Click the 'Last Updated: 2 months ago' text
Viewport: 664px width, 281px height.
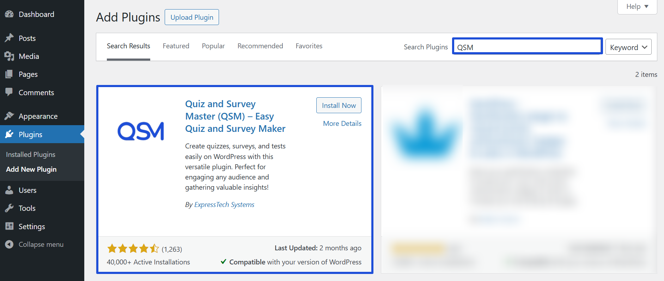coord(318,248)
